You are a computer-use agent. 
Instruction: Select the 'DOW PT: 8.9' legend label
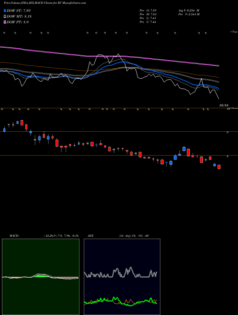tap(18, 22)
